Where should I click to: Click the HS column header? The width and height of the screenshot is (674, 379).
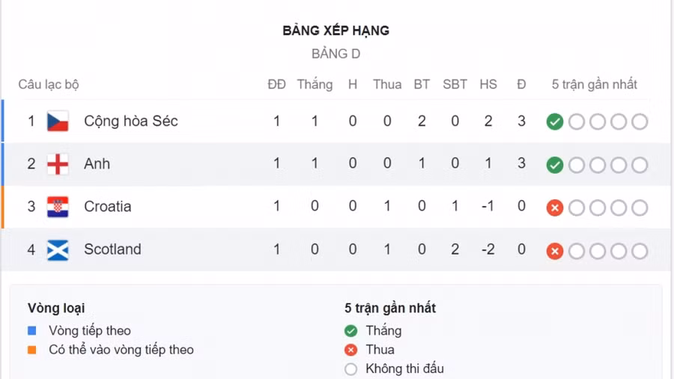pyautogui.click(x=488, y=85)
